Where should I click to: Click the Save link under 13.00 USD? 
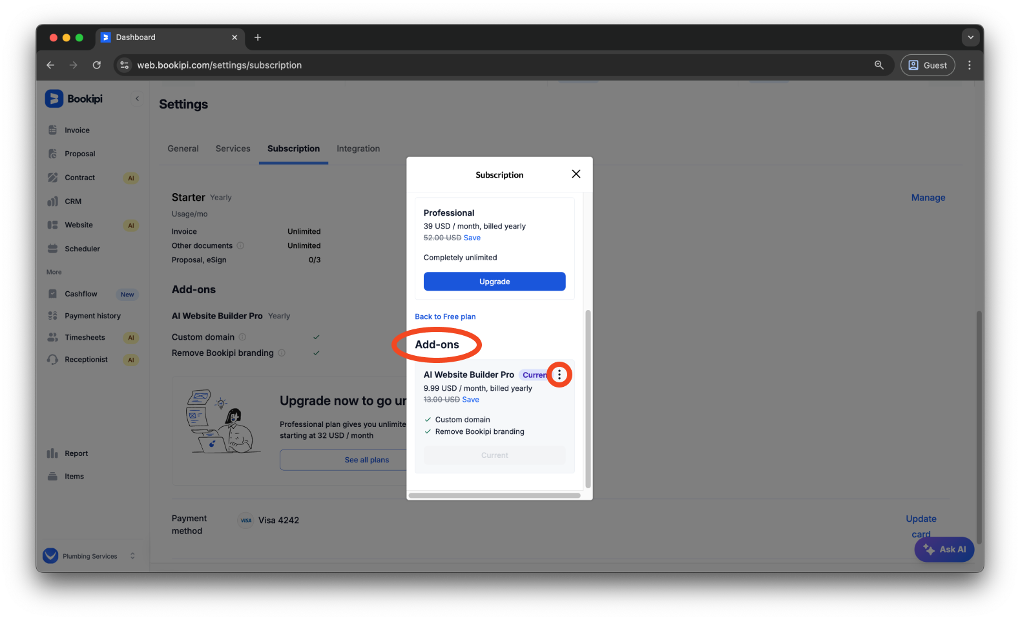click(x=471, y=400)
